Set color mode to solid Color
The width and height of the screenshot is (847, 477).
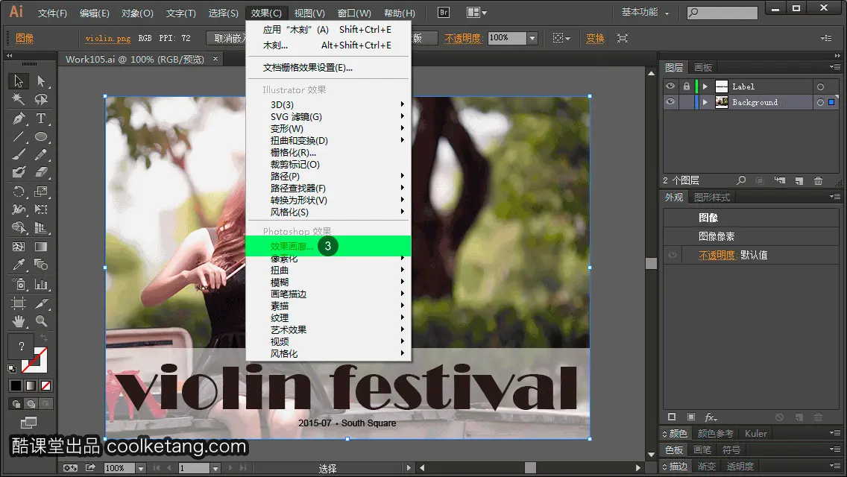(16, 386)
